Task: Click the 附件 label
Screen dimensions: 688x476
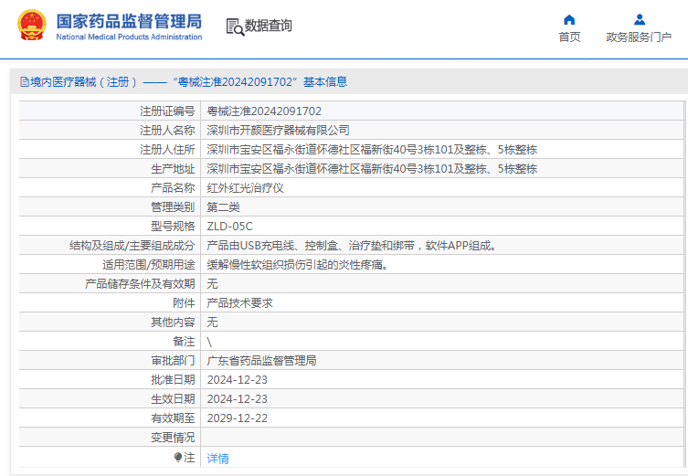Action: [184, 303]
